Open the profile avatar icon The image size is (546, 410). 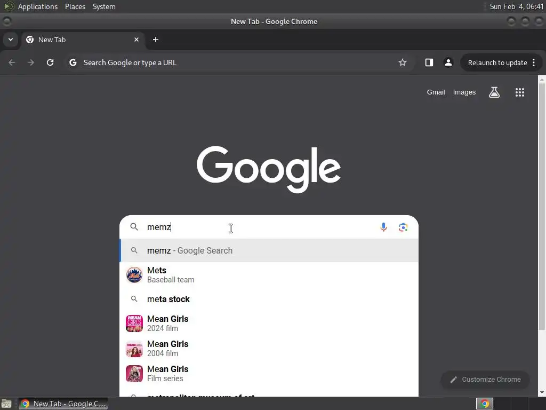448,62
